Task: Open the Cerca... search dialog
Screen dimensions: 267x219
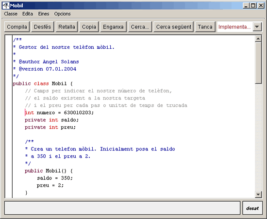Action: pos(140,27)
